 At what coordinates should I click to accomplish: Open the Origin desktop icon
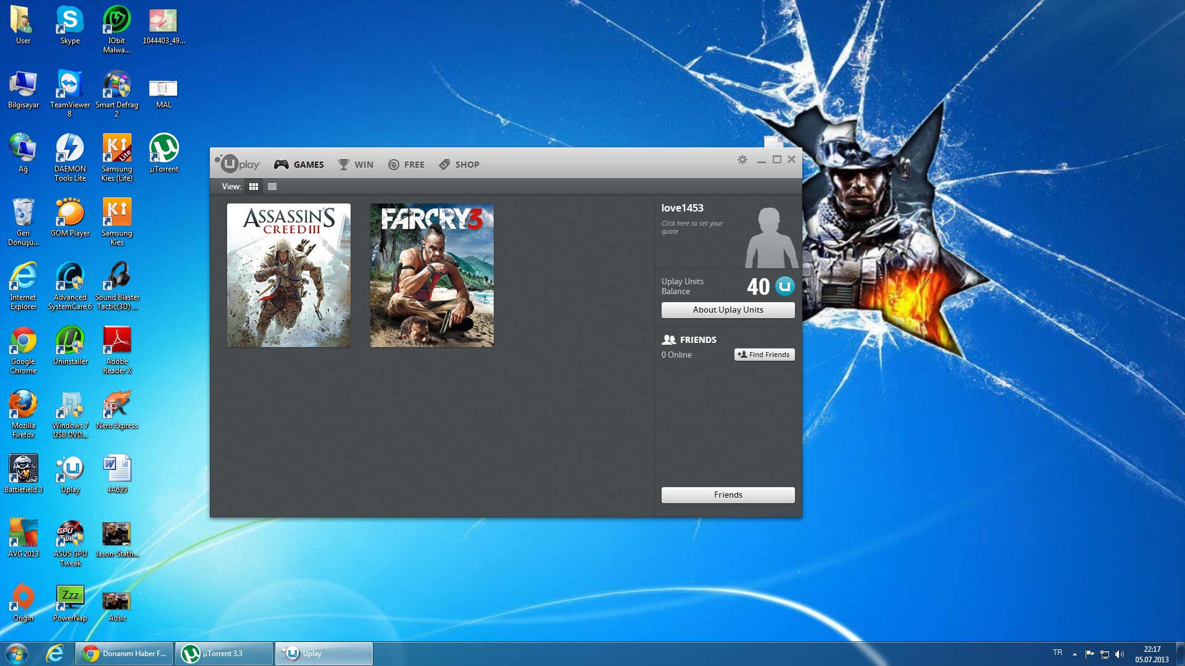click(x=23, y=603)
